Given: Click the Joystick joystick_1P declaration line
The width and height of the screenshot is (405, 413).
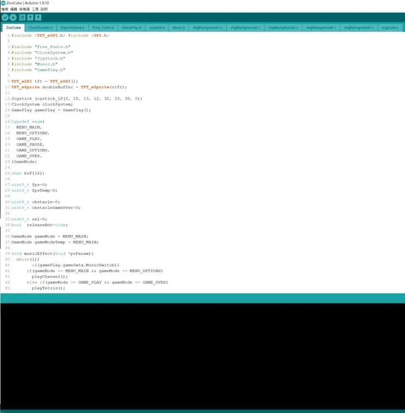Looking at the screenshot, I should point(77,99).
